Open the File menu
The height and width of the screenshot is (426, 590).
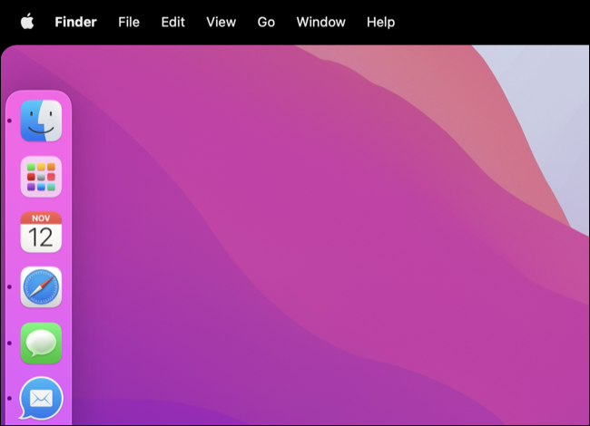129,22
